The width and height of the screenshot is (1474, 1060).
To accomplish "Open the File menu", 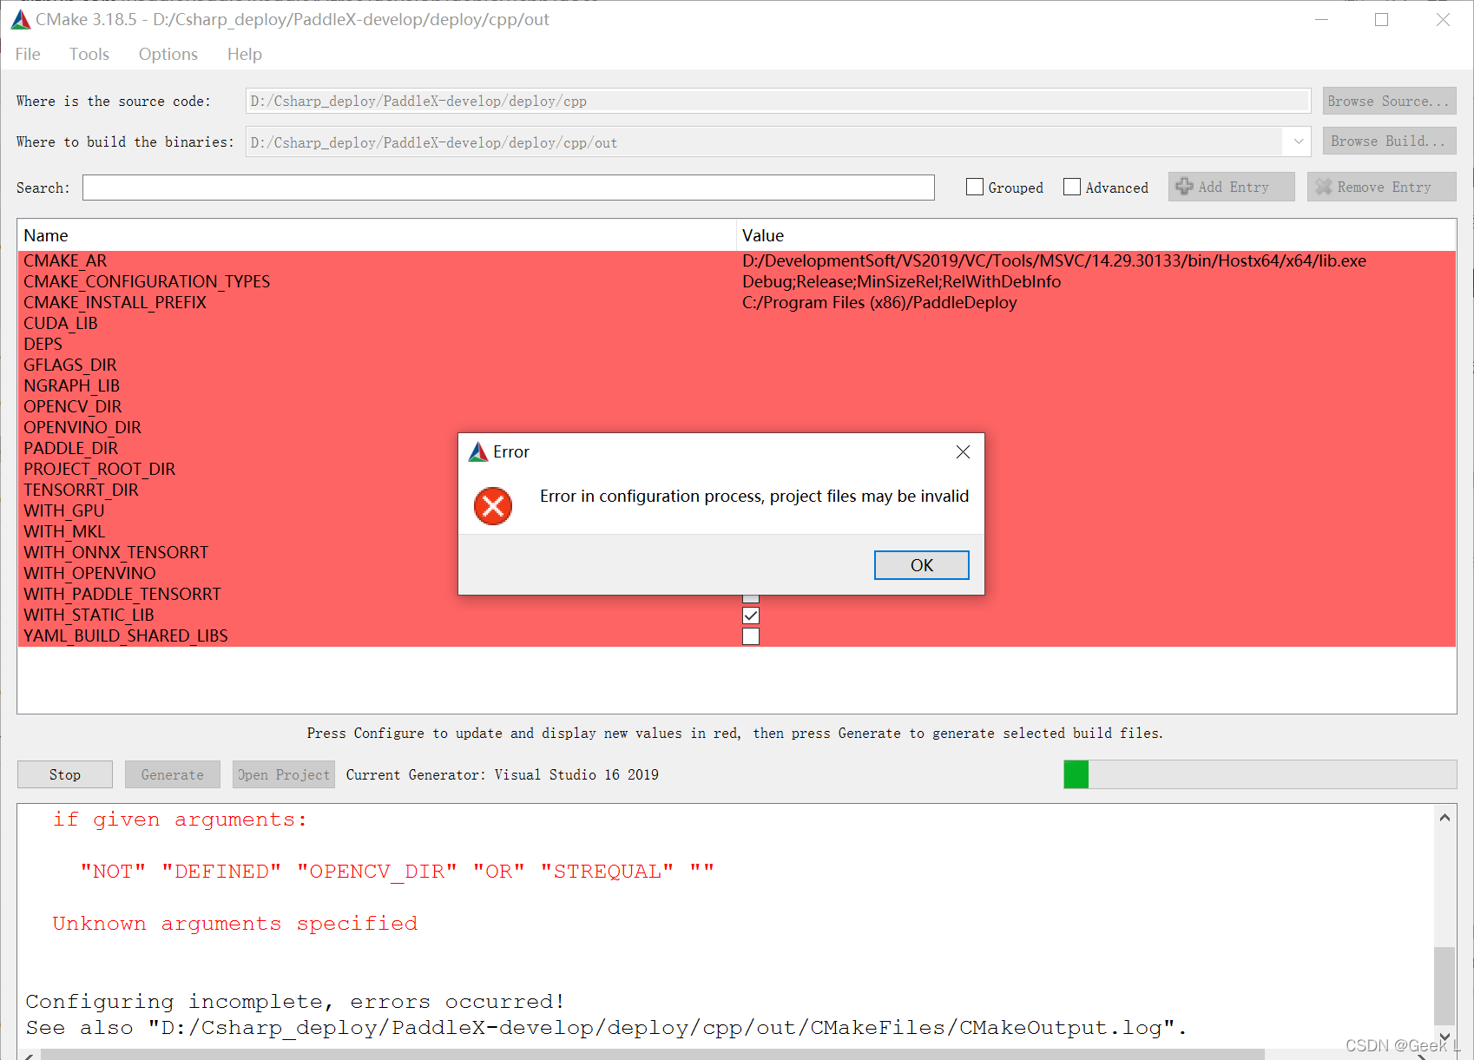I will tap(27, 54).
